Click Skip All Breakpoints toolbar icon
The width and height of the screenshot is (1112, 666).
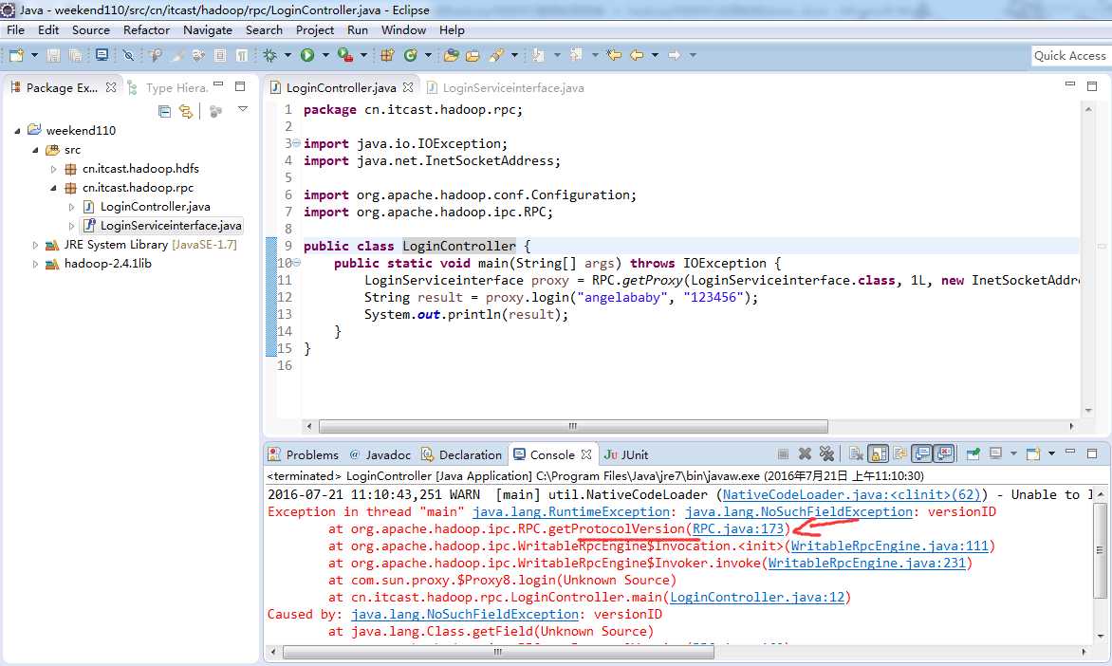pos(128,55)
